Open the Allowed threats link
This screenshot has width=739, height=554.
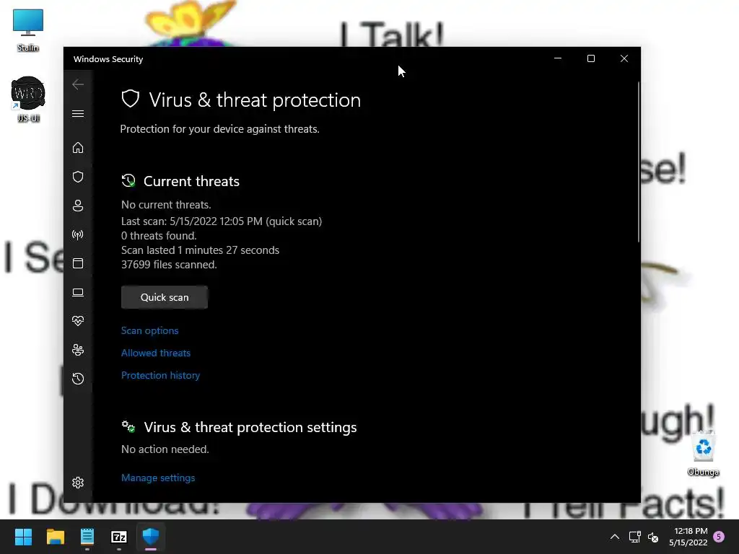point(156,353)
